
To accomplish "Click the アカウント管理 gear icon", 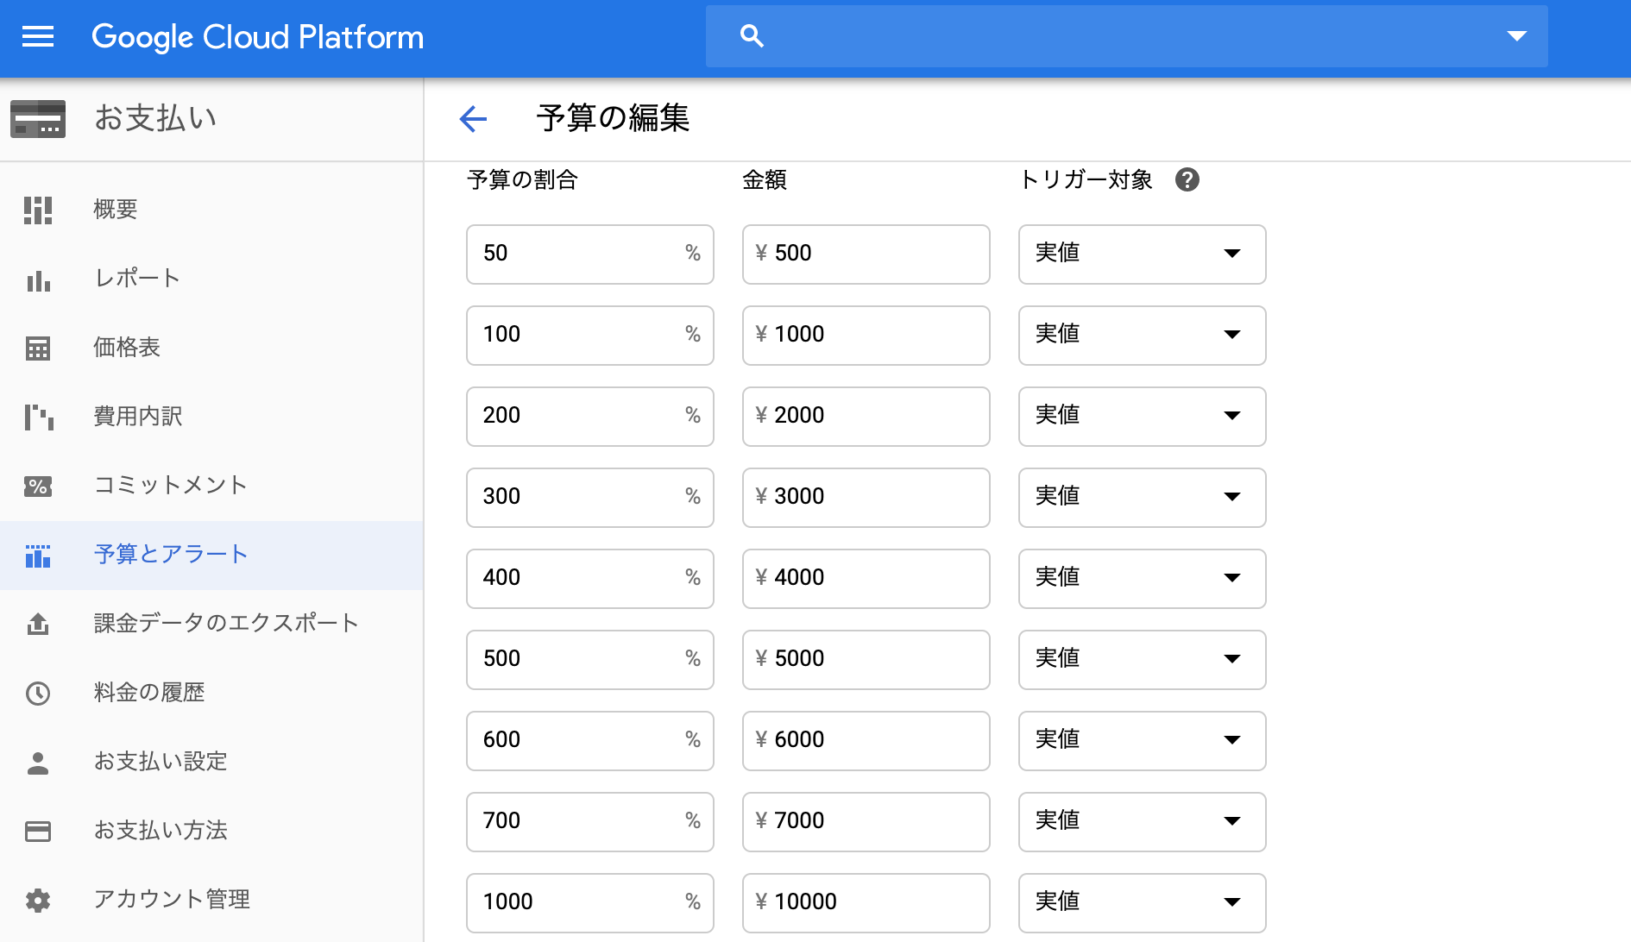I will click(38, 901).
